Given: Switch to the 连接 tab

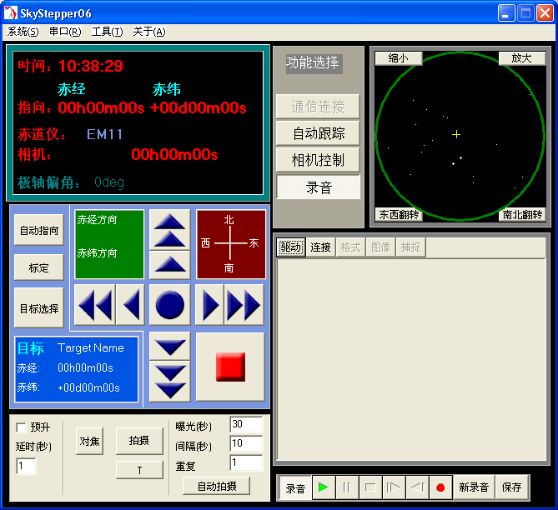Looking at the screenshot, I should pos(320,247).
